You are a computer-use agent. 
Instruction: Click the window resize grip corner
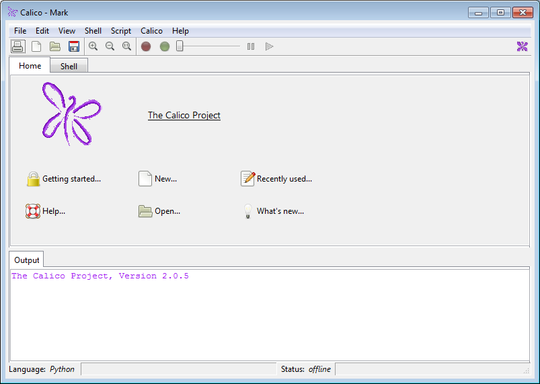pyautogui.click(x=527, y=371)
